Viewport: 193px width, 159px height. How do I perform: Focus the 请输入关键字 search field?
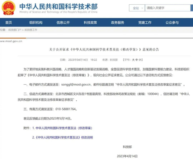pos(167,8)
